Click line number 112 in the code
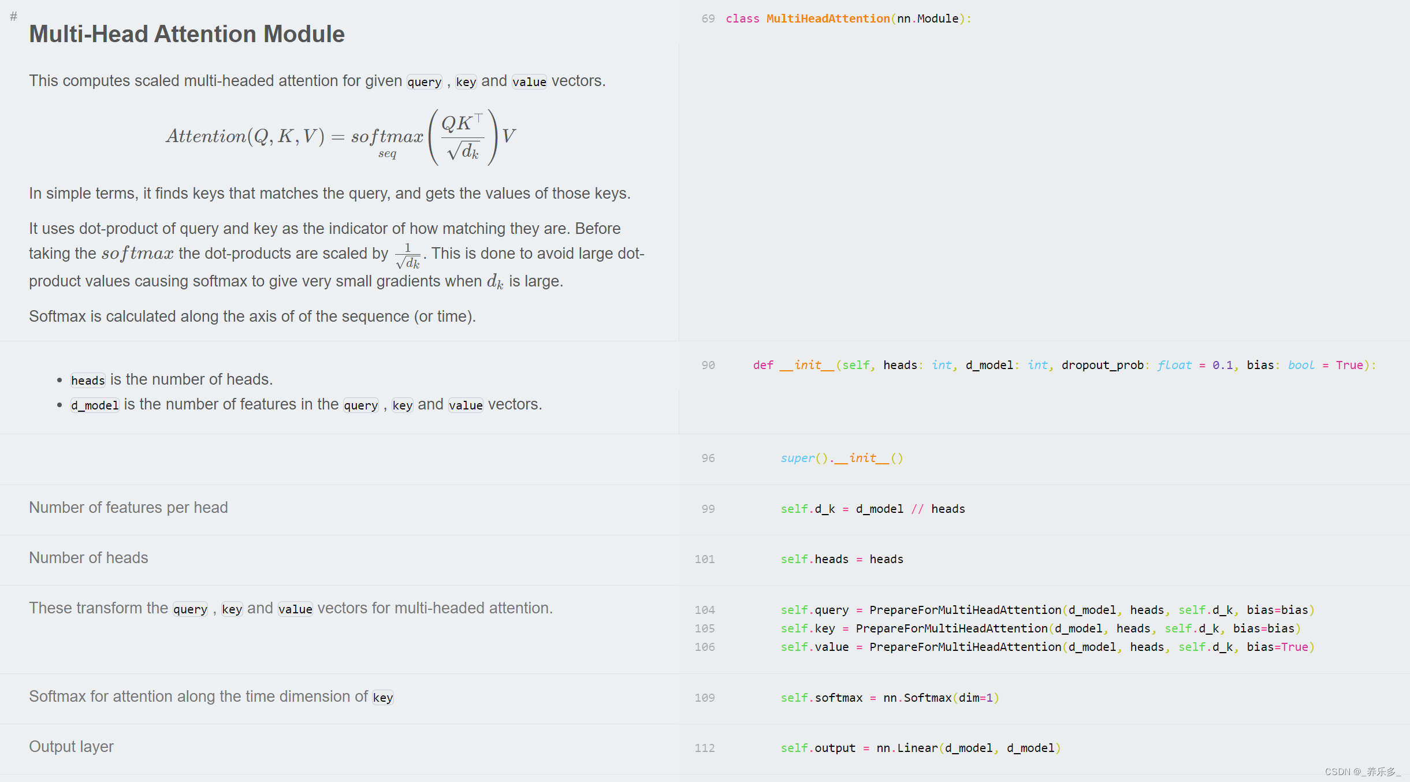 (704, 749)
